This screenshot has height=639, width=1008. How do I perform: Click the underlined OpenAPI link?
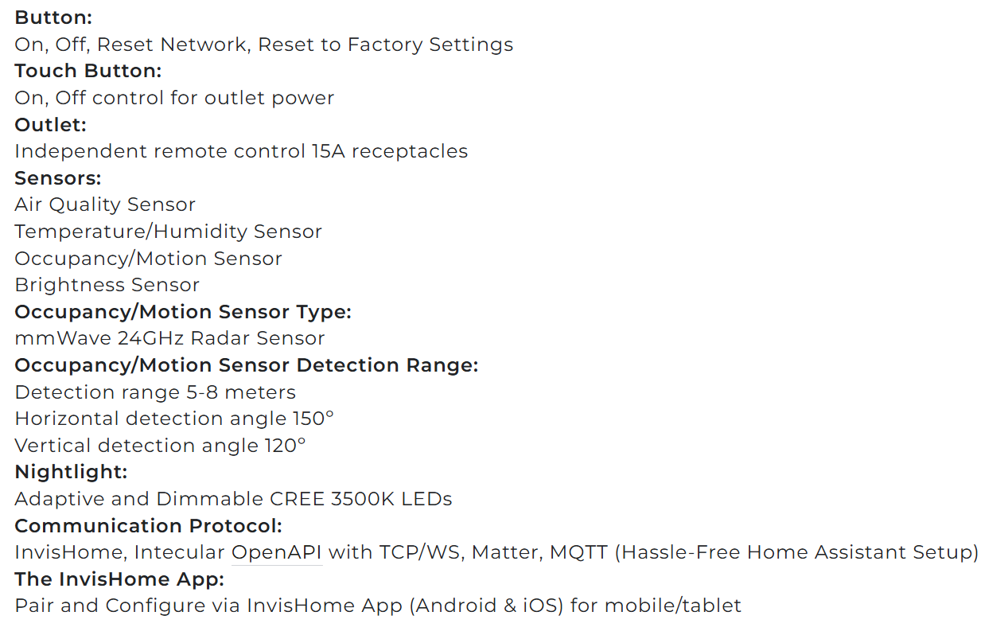(x=276, y=552)
